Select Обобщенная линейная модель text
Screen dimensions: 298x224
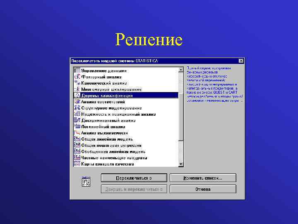coord(113,152)
